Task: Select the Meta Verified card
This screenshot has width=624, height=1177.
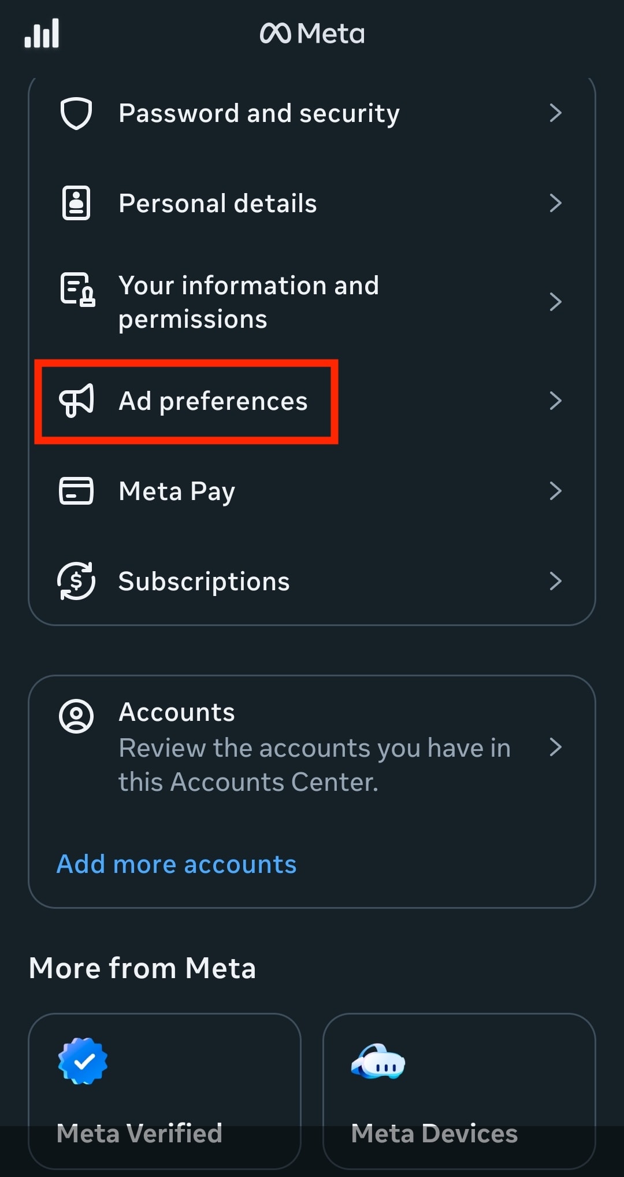Action: [165, 1093]
